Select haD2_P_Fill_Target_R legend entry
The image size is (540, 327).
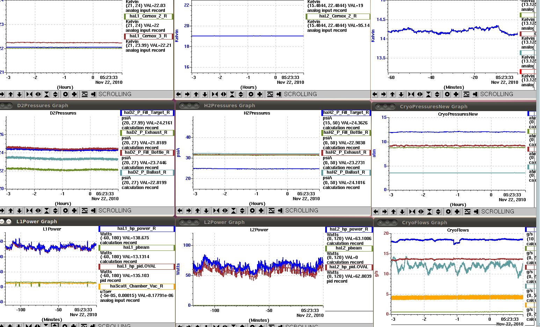pyautogui.click(x=147, y=112)
